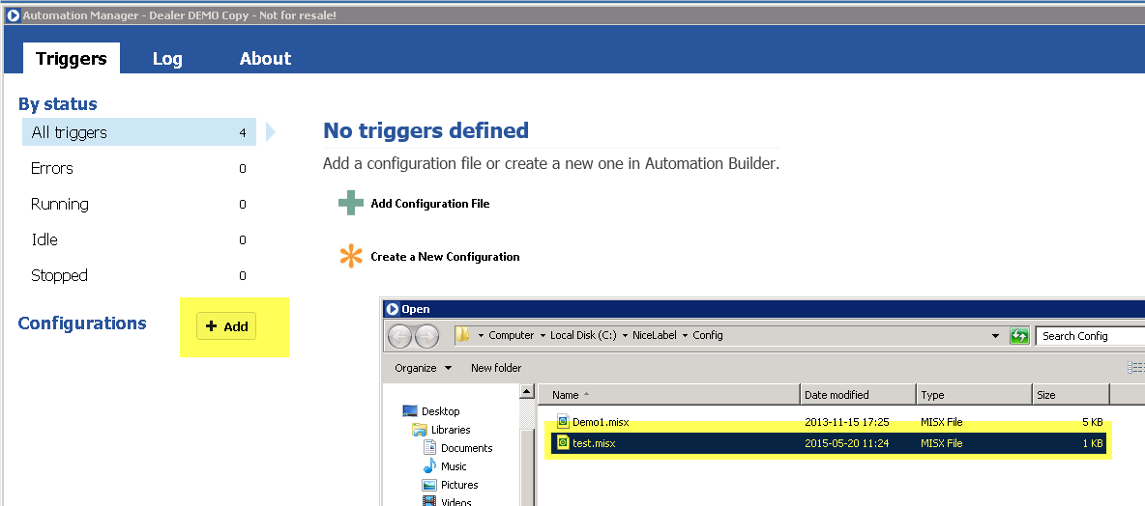
Task: Click the Add button next to Configurations
Action: tap(227, 326)
